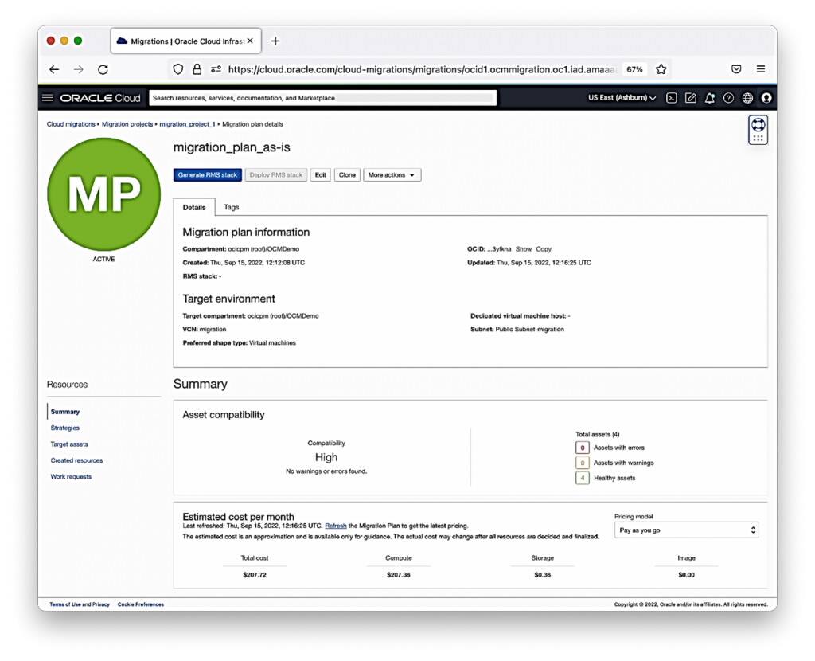Bookmark the page with the star icon

(x=661, y=69)
